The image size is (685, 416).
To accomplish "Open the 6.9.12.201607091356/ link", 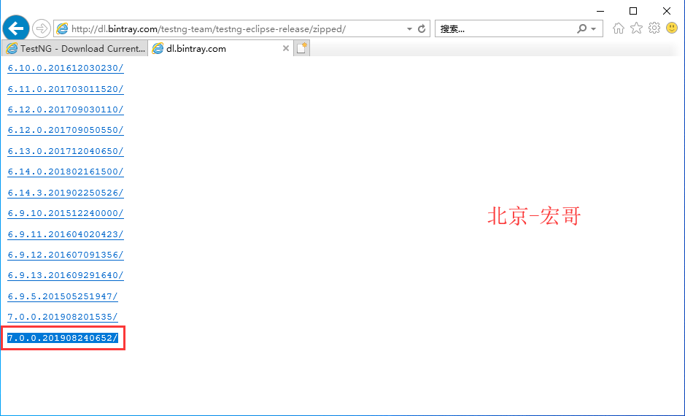I will [66, 255].
